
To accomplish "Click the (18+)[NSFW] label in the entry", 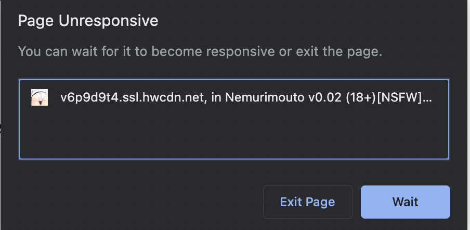I will [384, 97].
